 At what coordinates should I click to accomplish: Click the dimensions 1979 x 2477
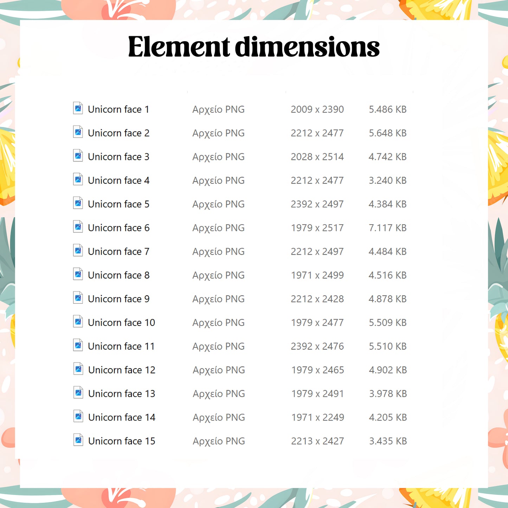click(x=317, y=322)
